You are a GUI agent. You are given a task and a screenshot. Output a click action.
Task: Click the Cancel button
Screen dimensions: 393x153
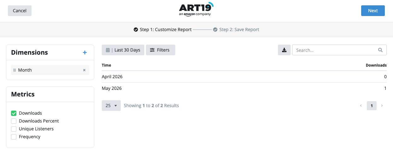20,11
